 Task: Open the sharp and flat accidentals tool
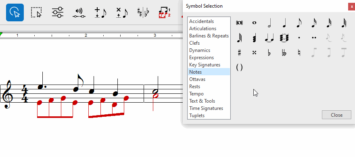[x=143, y=12]
